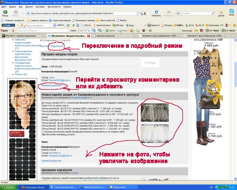Open Игры in the Mail.ru toolbar
Image resolution: width=237 pixels, height=190 pixels.
tap(130, 25)
